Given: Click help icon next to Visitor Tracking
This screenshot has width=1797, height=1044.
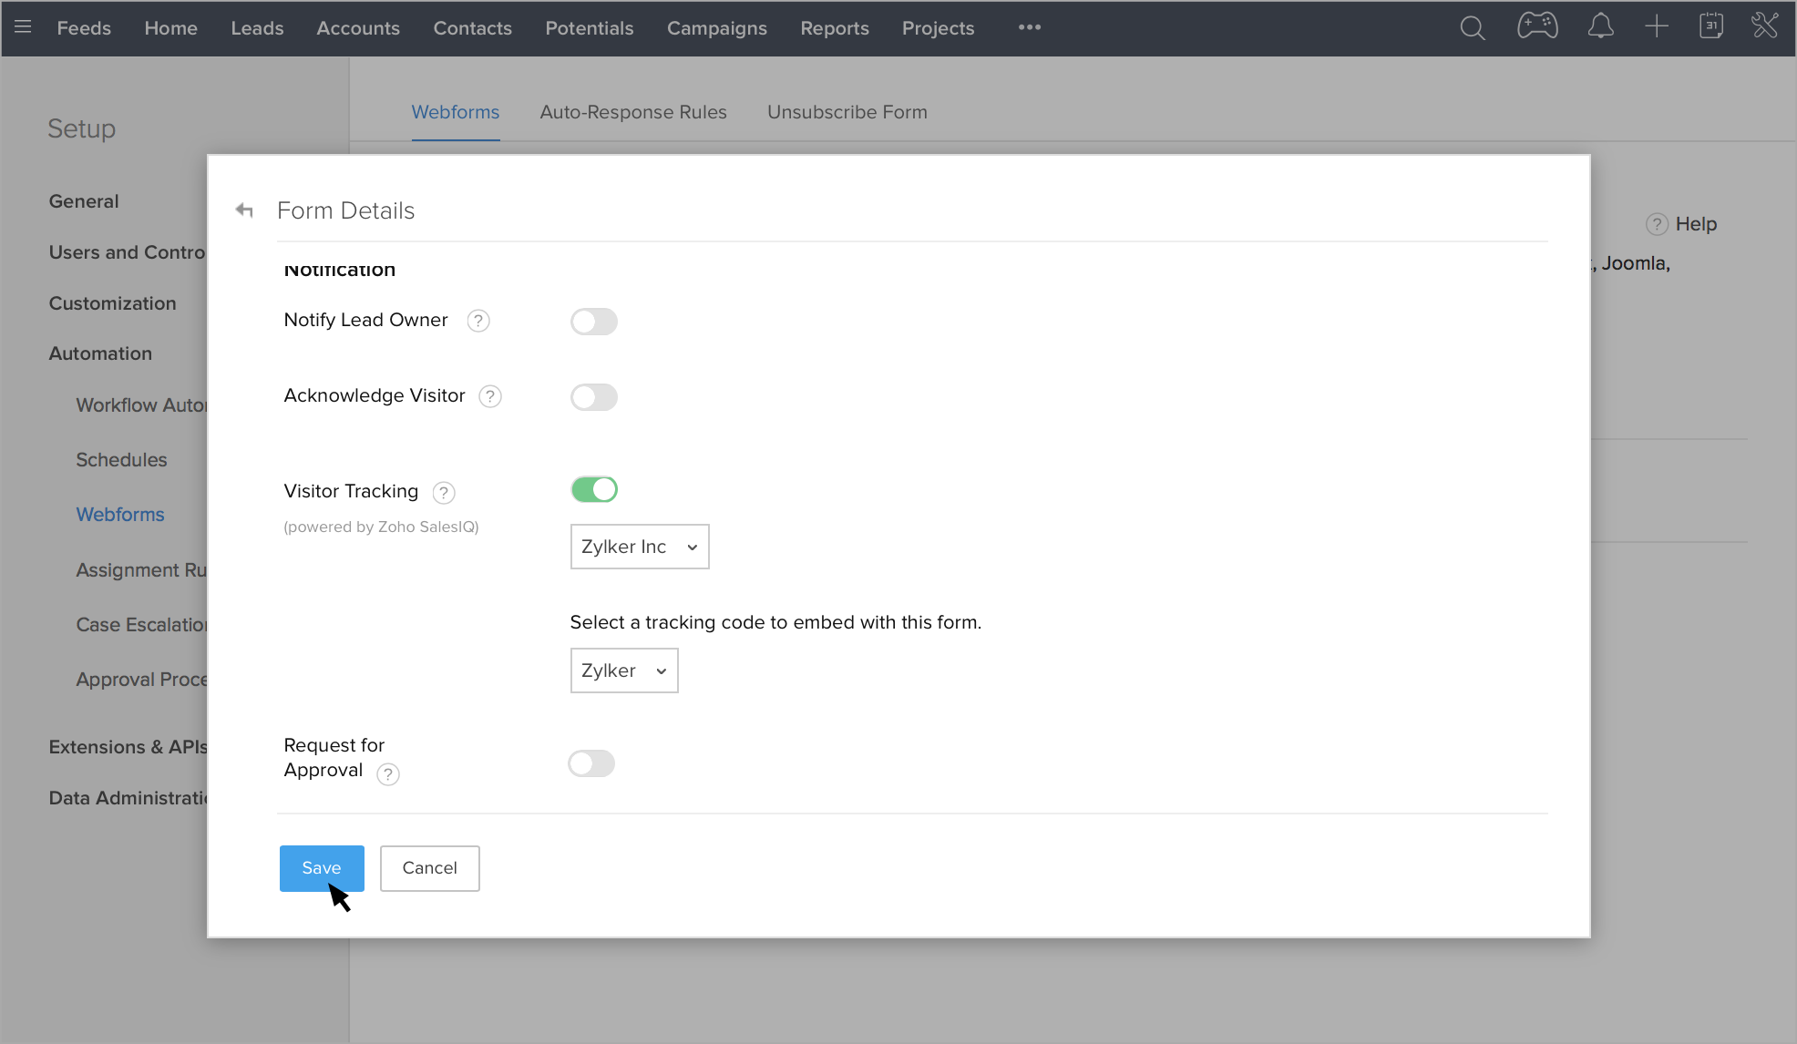Looking at the screenshot, I should pyautogui.click(x=444, y=493).
